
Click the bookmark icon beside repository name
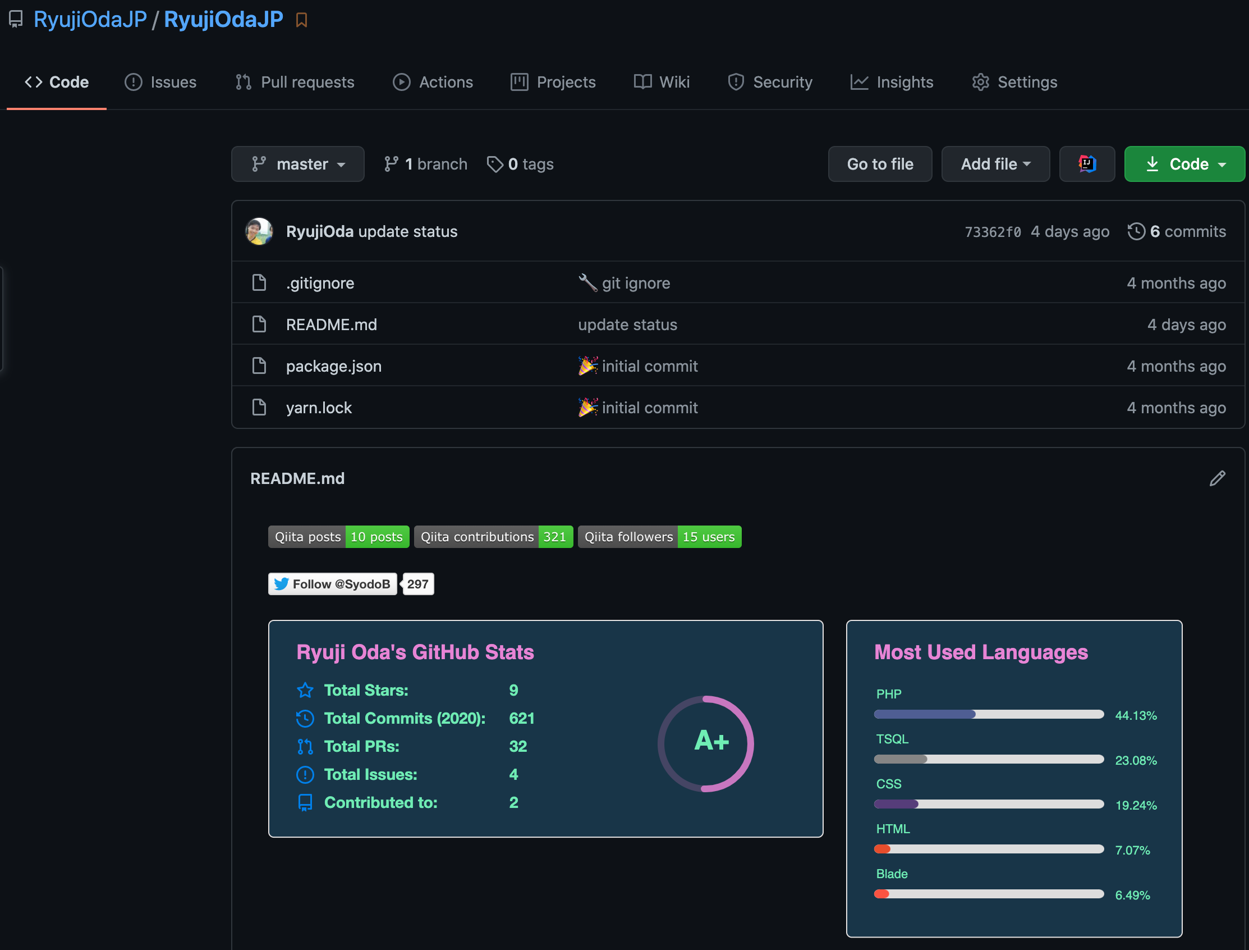pyautogui.click(x=301, y=20)
